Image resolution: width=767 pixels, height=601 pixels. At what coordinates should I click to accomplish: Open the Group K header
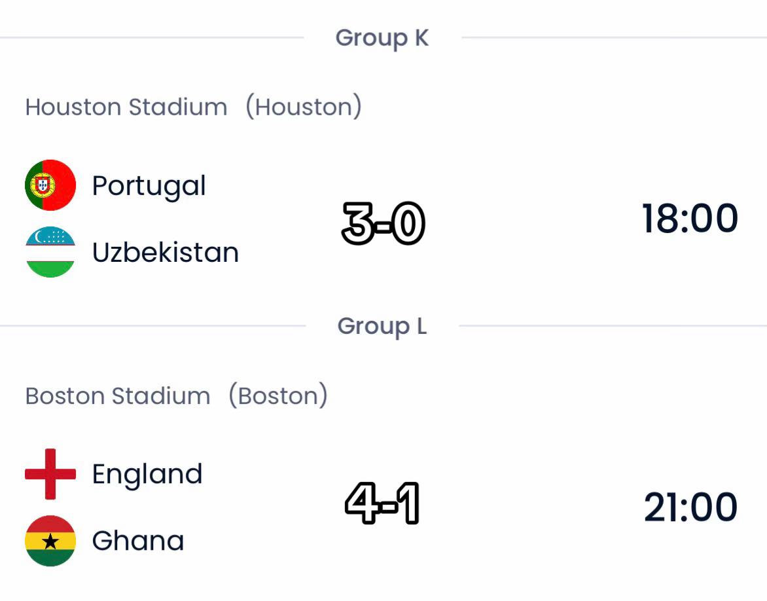click(x=382, y=38)
